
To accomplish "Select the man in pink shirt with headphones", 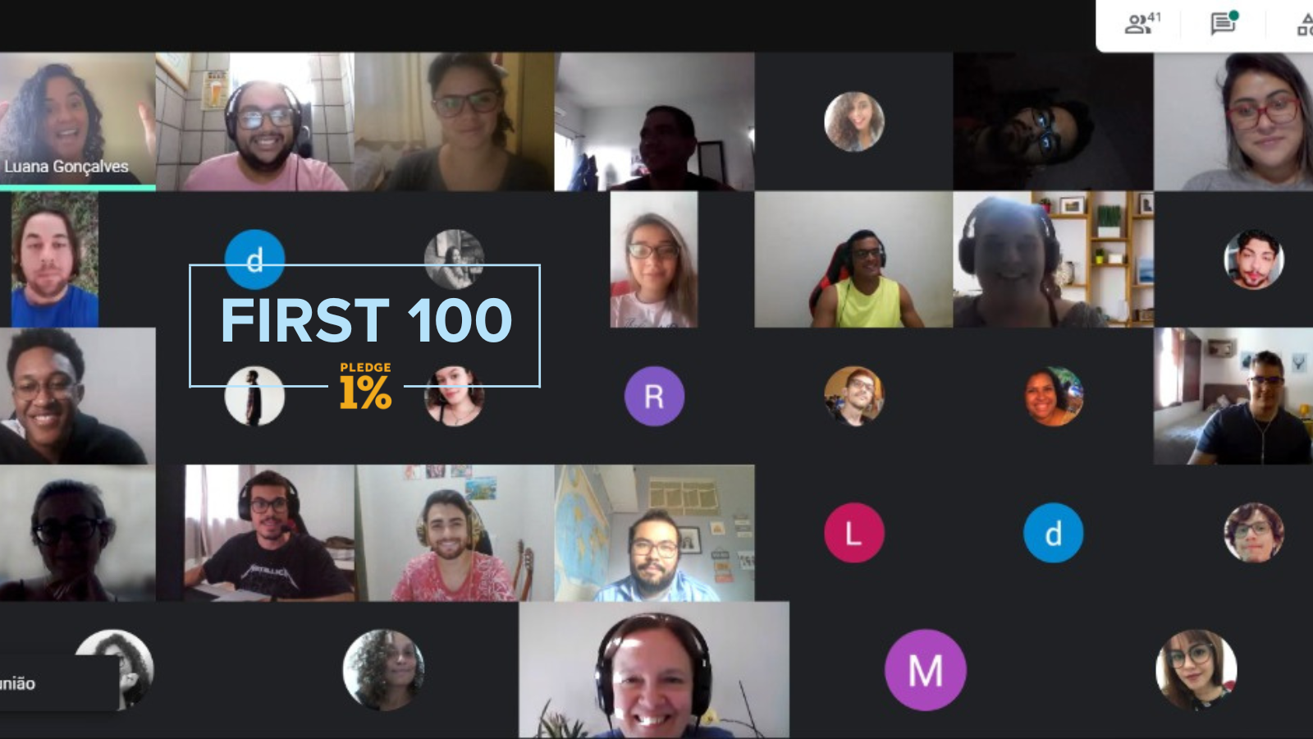I will coord(255,122).
